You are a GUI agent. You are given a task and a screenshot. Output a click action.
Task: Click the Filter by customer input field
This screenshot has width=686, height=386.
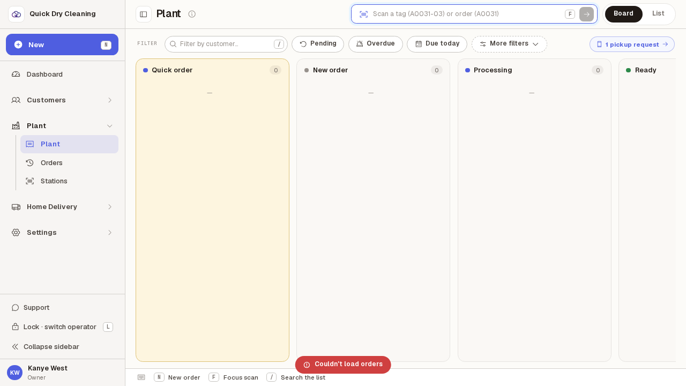click(226, 44)
